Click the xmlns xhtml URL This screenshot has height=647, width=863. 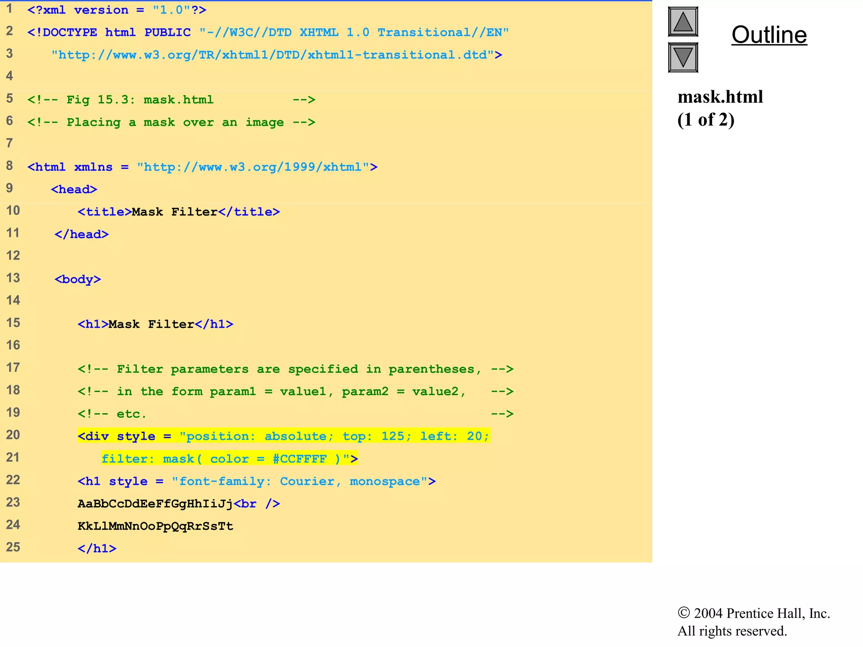point(253,167)
